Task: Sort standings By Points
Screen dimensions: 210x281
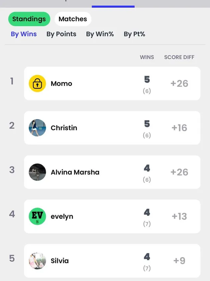Action: coord(61,34)
